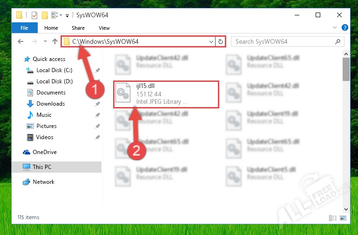358x235 pixels.
Task: Click the Up one level arrow
Action: click(x=55, y=42)
